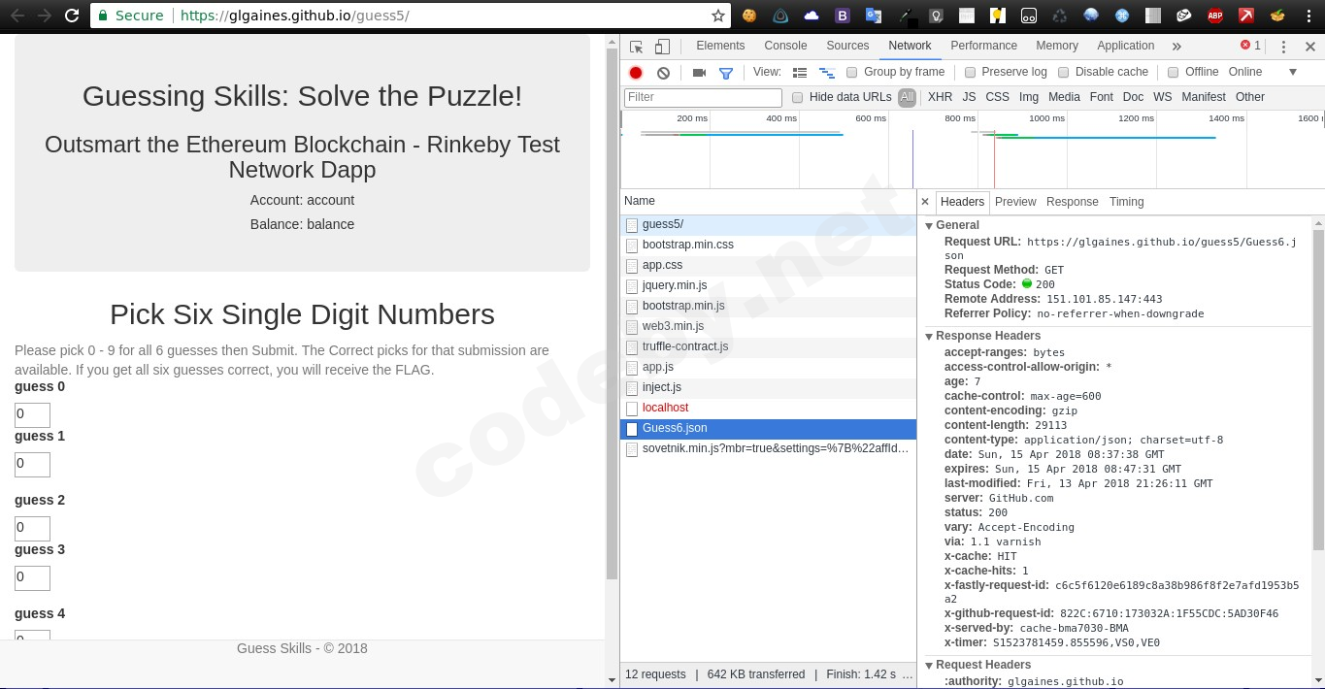
Task: Show the Response tab of the request
Action: click(1072, 202)
